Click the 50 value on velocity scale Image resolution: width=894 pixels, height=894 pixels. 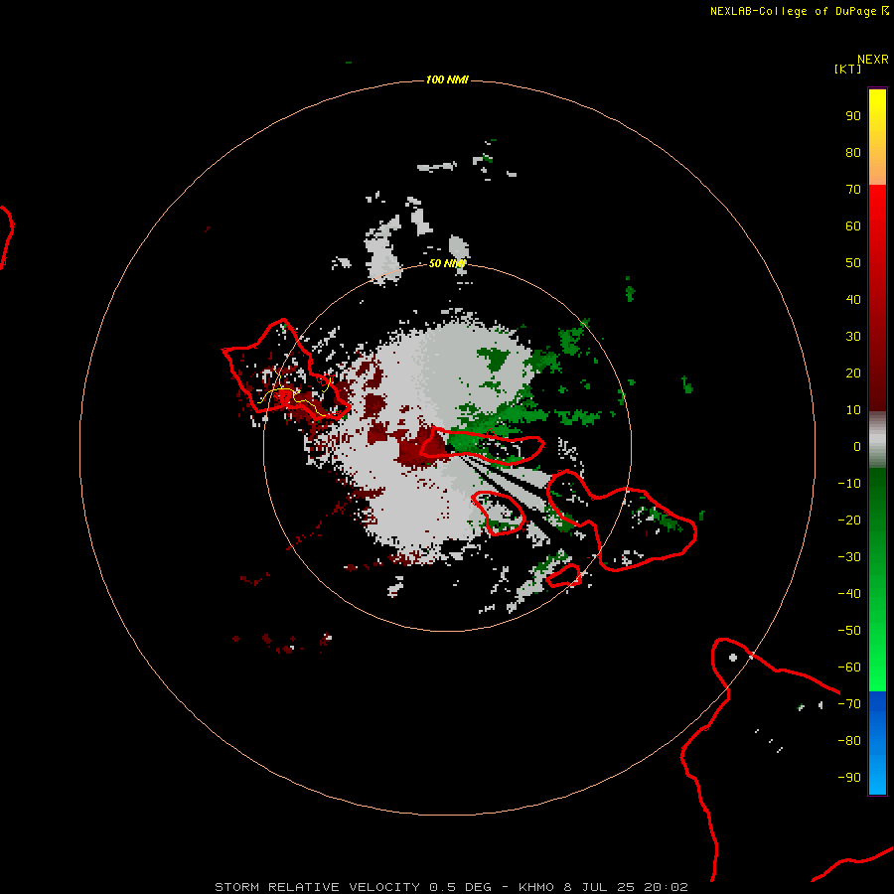pos(853,263)
